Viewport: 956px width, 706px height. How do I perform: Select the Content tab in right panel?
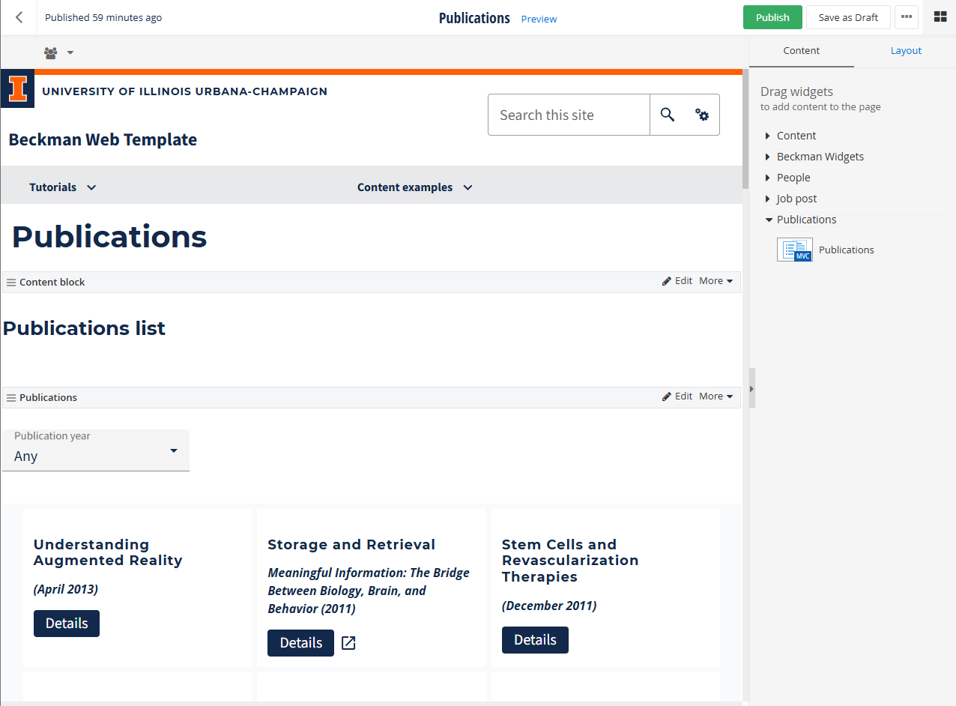tap(801, 50)
